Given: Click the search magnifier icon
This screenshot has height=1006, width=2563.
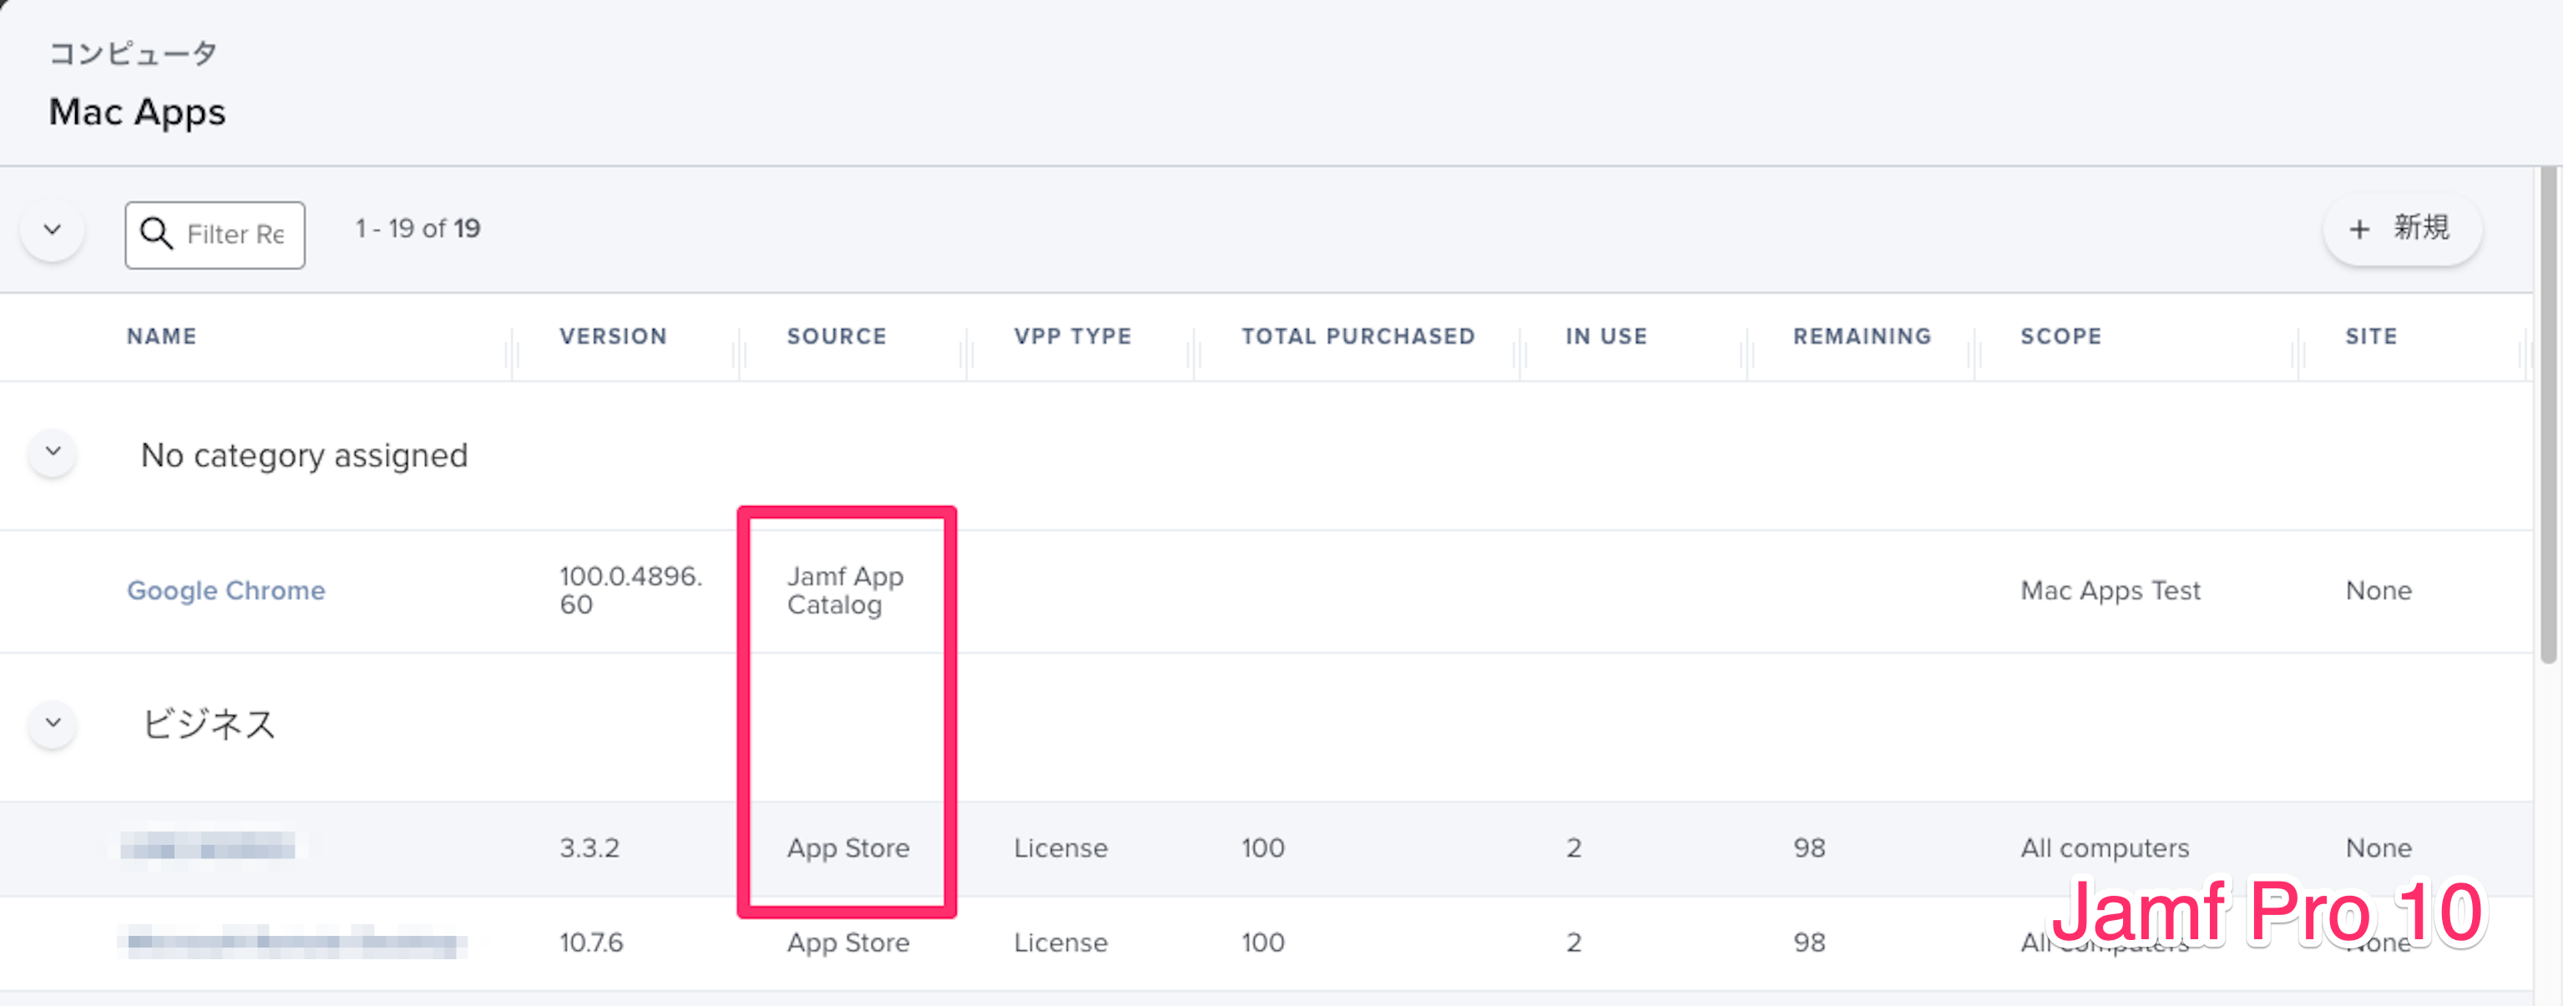Looking at the screenshot, I should (x=156, y=233).
